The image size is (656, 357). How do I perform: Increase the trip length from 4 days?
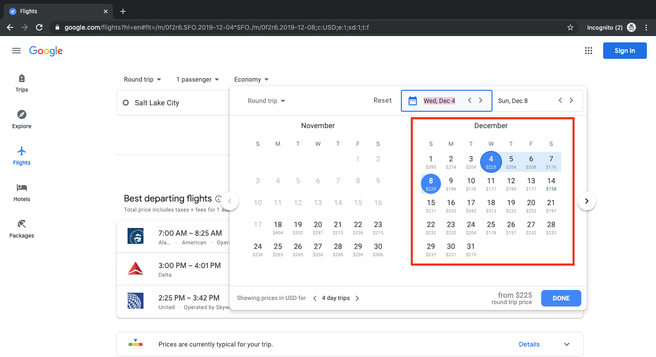[x=357, y=298]
